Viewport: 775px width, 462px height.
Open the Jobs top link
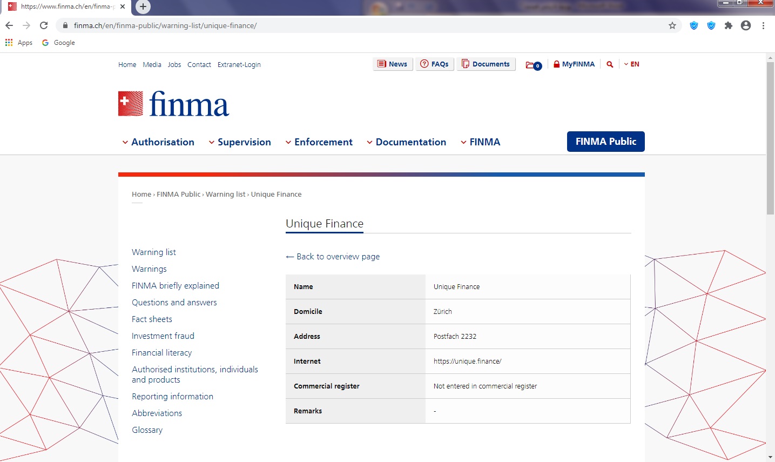pos(174,65)
